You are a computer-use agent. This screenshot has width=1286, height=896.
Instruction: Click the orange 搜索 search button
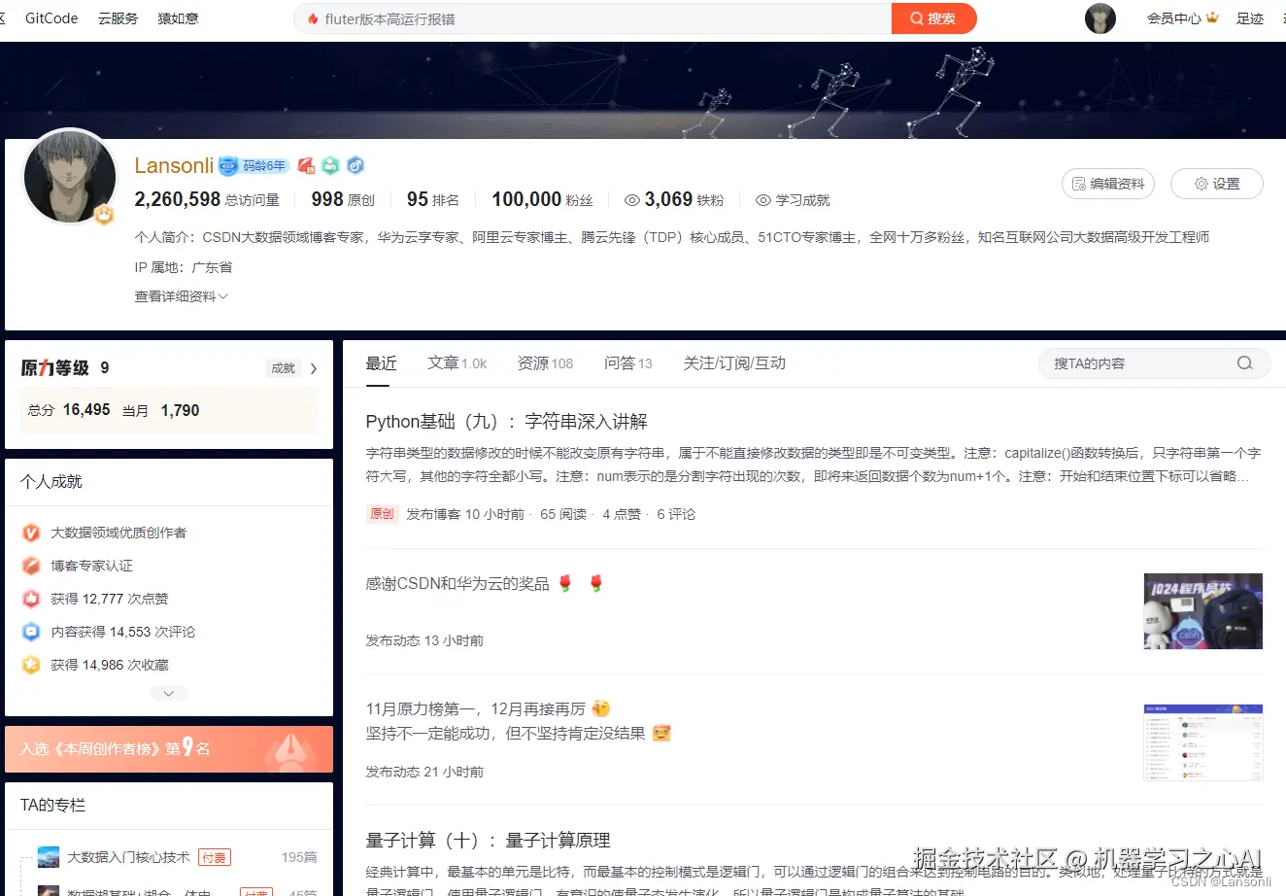(933, 18)
